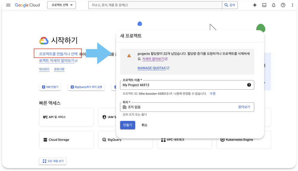Open the hamburger navigation menu
The width and height of the screenshot is (298, 171).
click(x=8, y=5)
